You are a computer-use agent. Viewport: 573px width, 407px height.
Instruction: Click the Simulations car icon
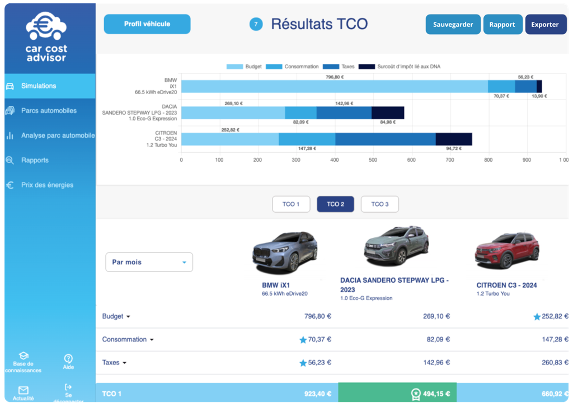point(10,86)
